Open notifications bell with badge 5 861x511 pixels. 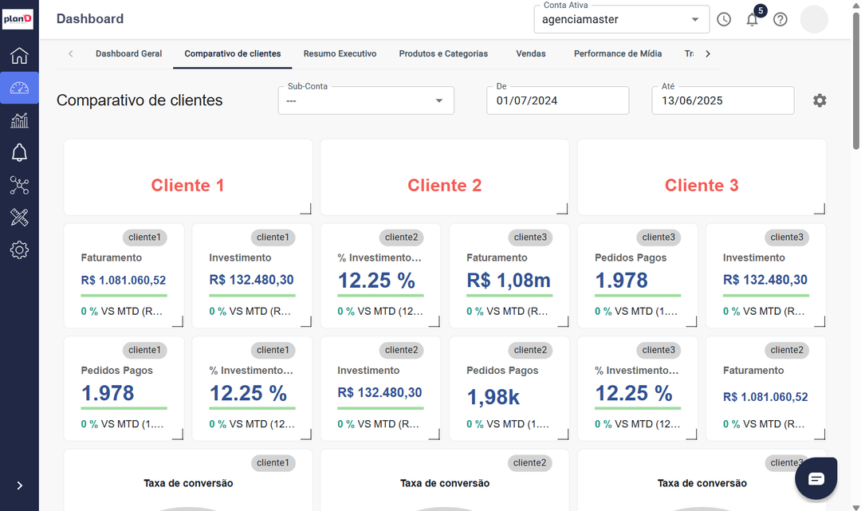[x=753, y=20]
